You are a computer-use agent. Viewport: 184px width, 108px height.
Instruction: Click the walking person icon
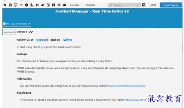point(32,5)
